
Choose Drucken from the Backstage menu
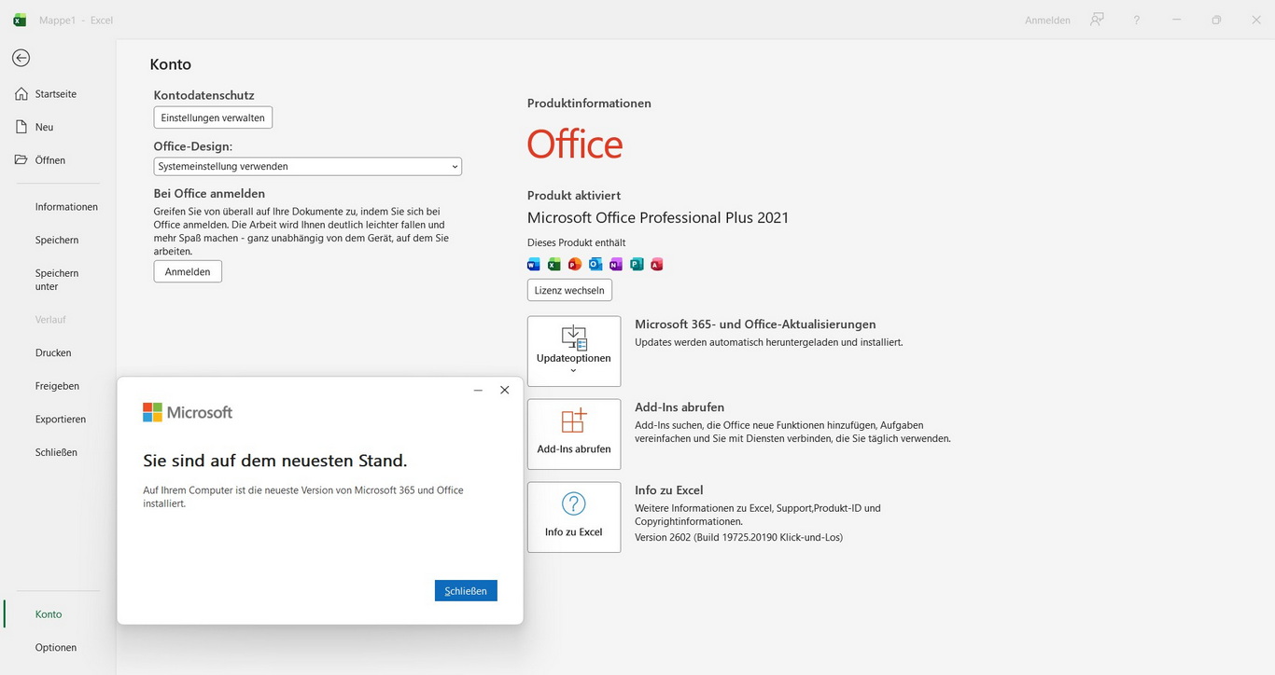[53, 352]
